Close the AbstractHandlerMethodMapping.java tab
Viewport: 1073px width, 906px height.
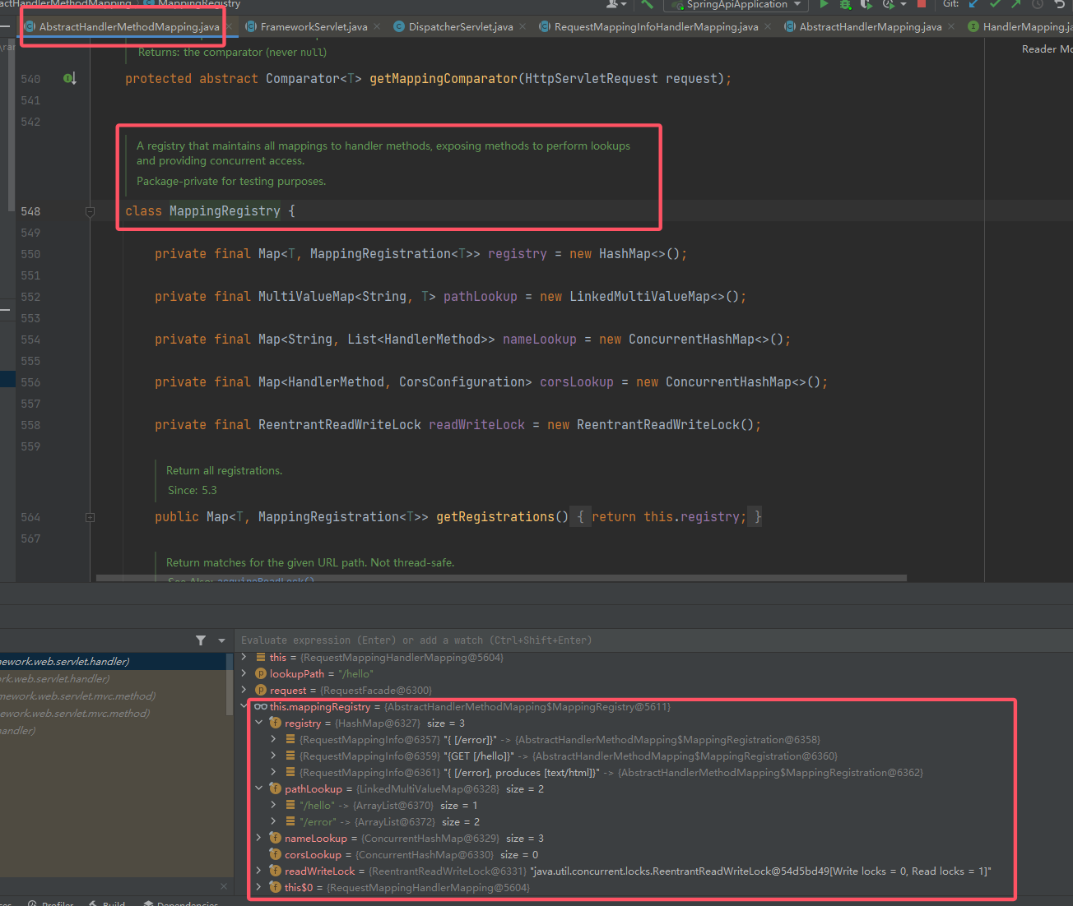click(230, 27)
